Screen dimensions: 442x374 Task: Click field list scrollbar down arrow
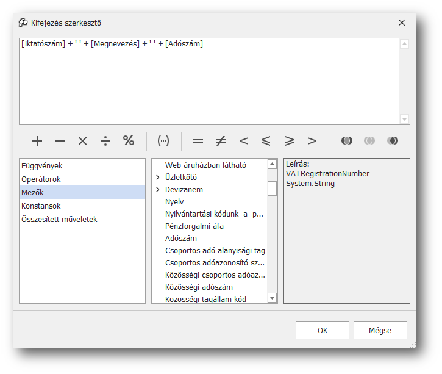click(x=272, y=298)
